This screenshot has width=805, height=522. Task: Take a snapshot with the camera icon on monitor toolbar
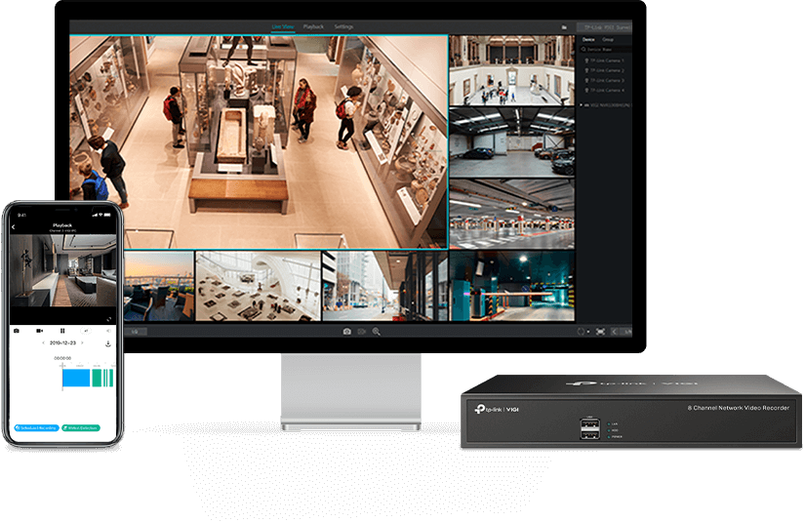(347, 332)
